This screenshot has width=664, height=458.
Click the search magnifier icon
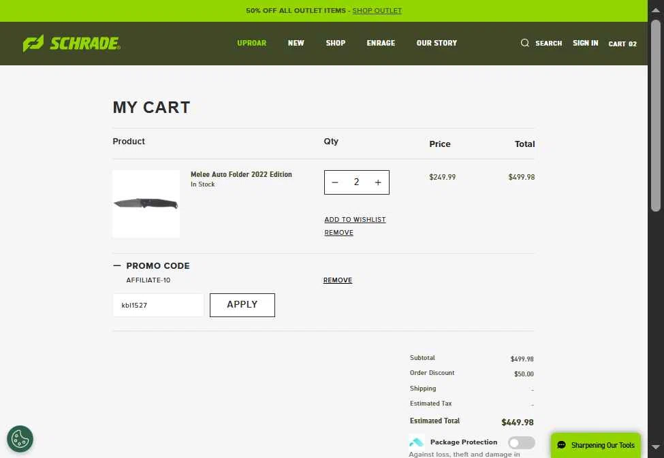pos(524,43)
